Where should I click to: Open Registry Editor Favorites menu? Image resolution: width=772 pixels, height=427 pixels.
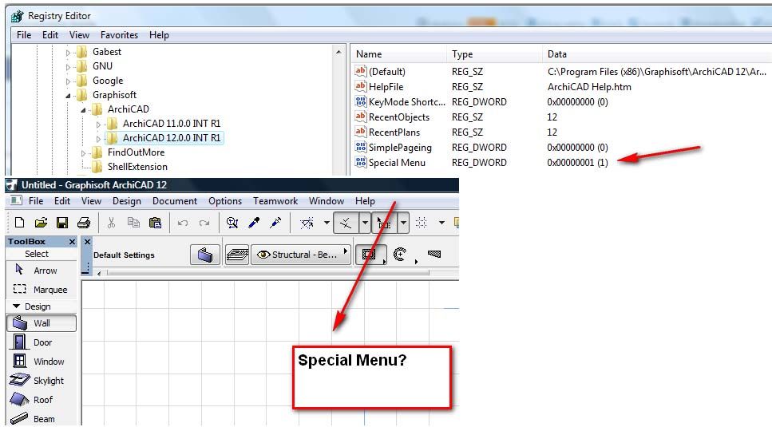[119, 35]
